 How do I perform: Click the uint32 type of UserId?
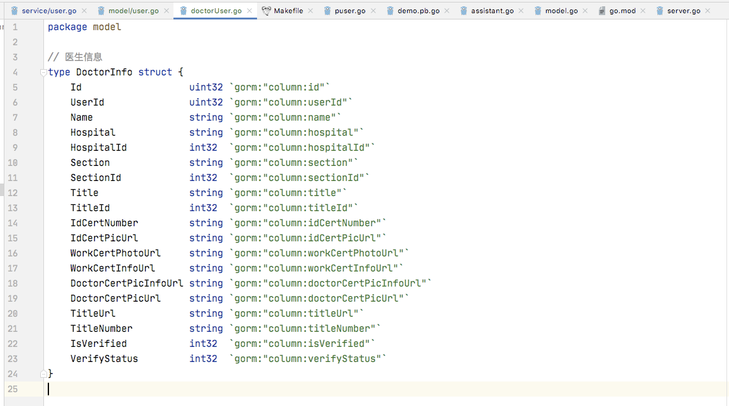click(206, 102)
